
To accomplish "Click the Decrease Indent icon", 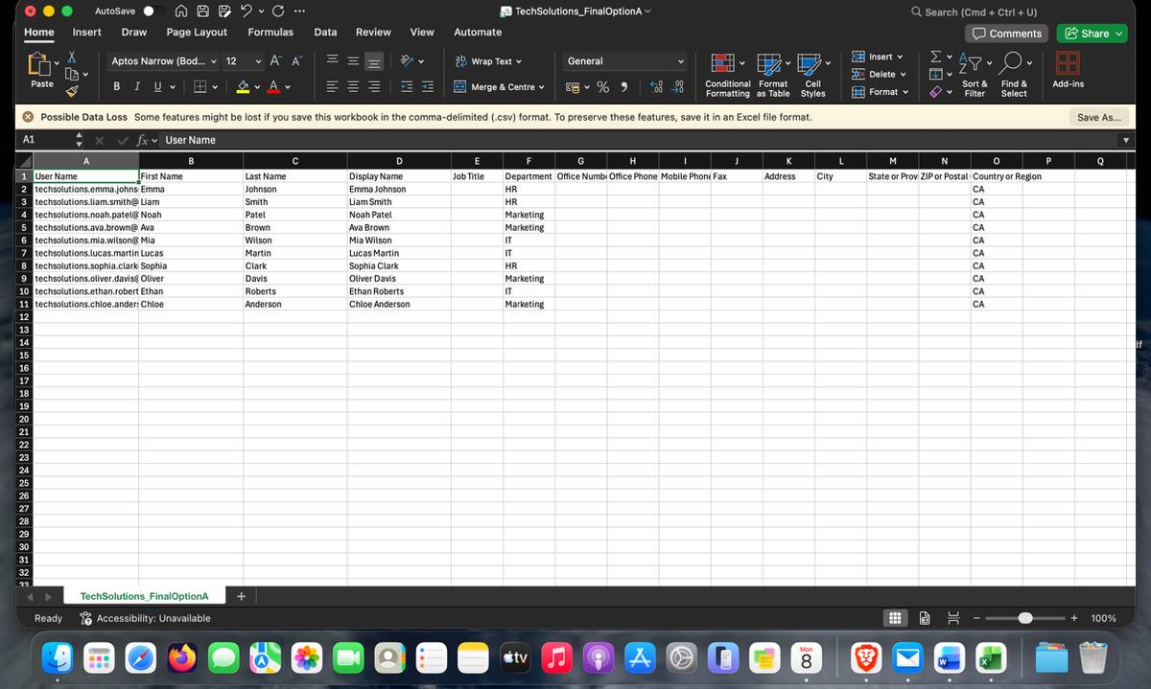I will pyautogui.click(x=407, y=86).
